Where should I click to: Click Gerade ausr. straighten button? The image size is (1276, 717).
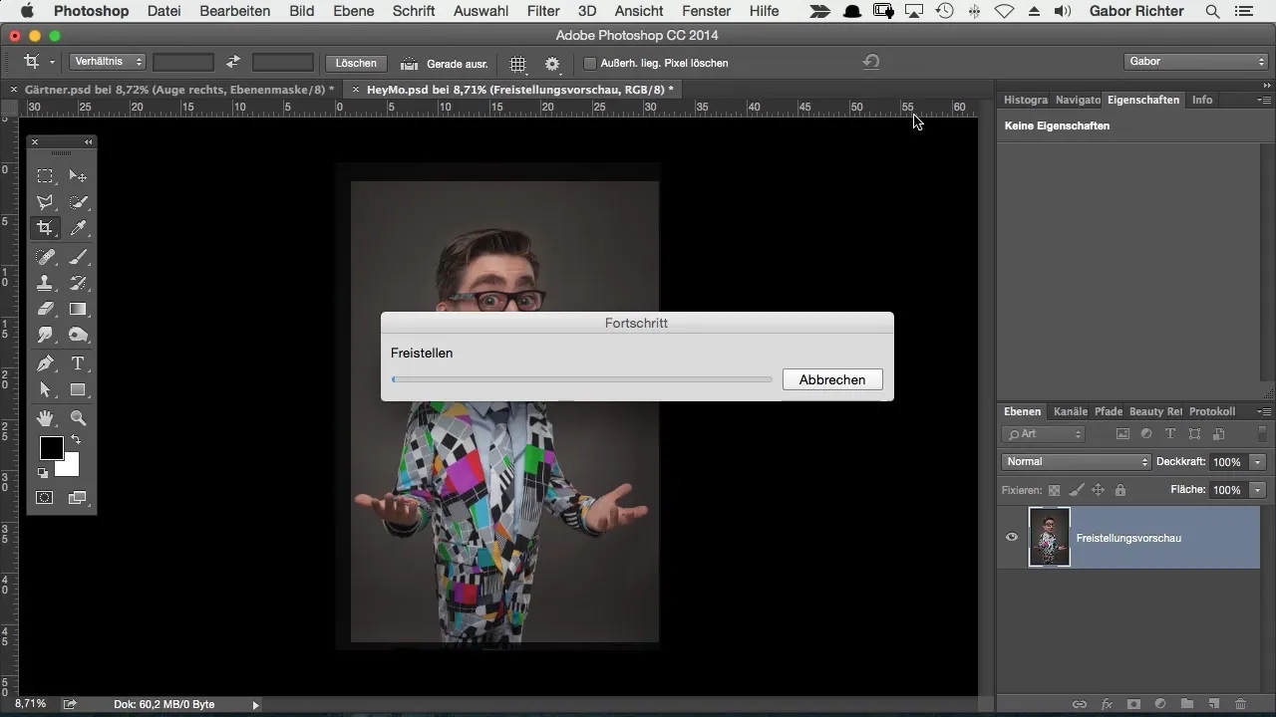444,63
